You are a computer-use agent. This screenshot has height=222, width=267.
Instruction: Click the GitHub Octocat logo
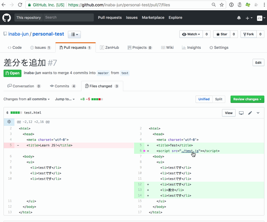[7, 18]
